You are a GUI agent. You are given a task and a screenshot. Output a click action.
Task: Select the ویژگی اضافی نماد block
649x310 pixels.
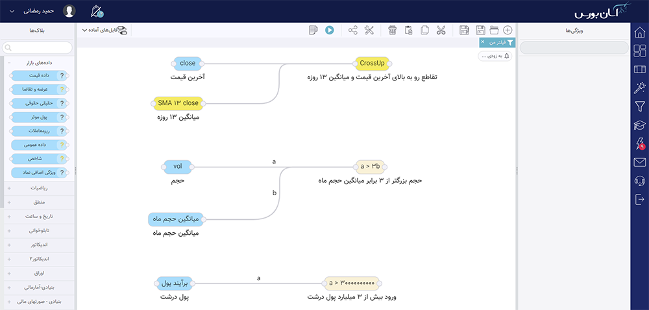pos(39,173)
